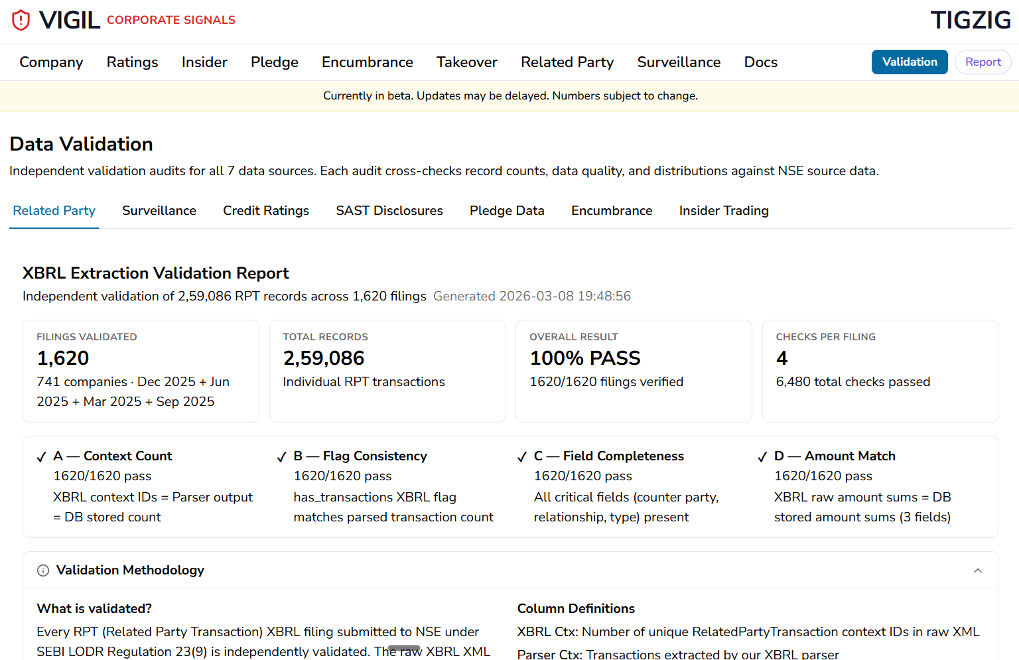The width and height of the screenshot is (1019, 660).
Task: Open the Company nav menu
Action: coord(51,62)
